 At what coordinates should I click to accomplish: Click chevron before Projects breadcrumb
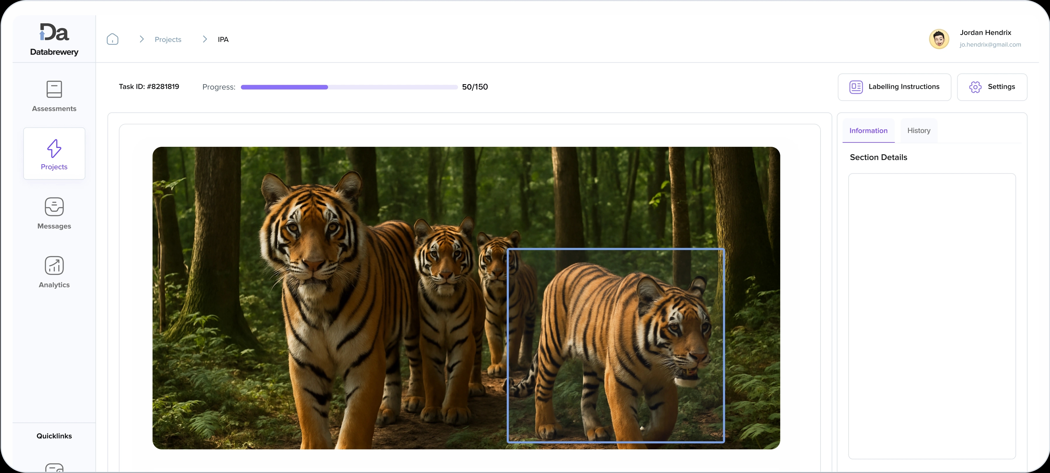(x=141, y=39)
